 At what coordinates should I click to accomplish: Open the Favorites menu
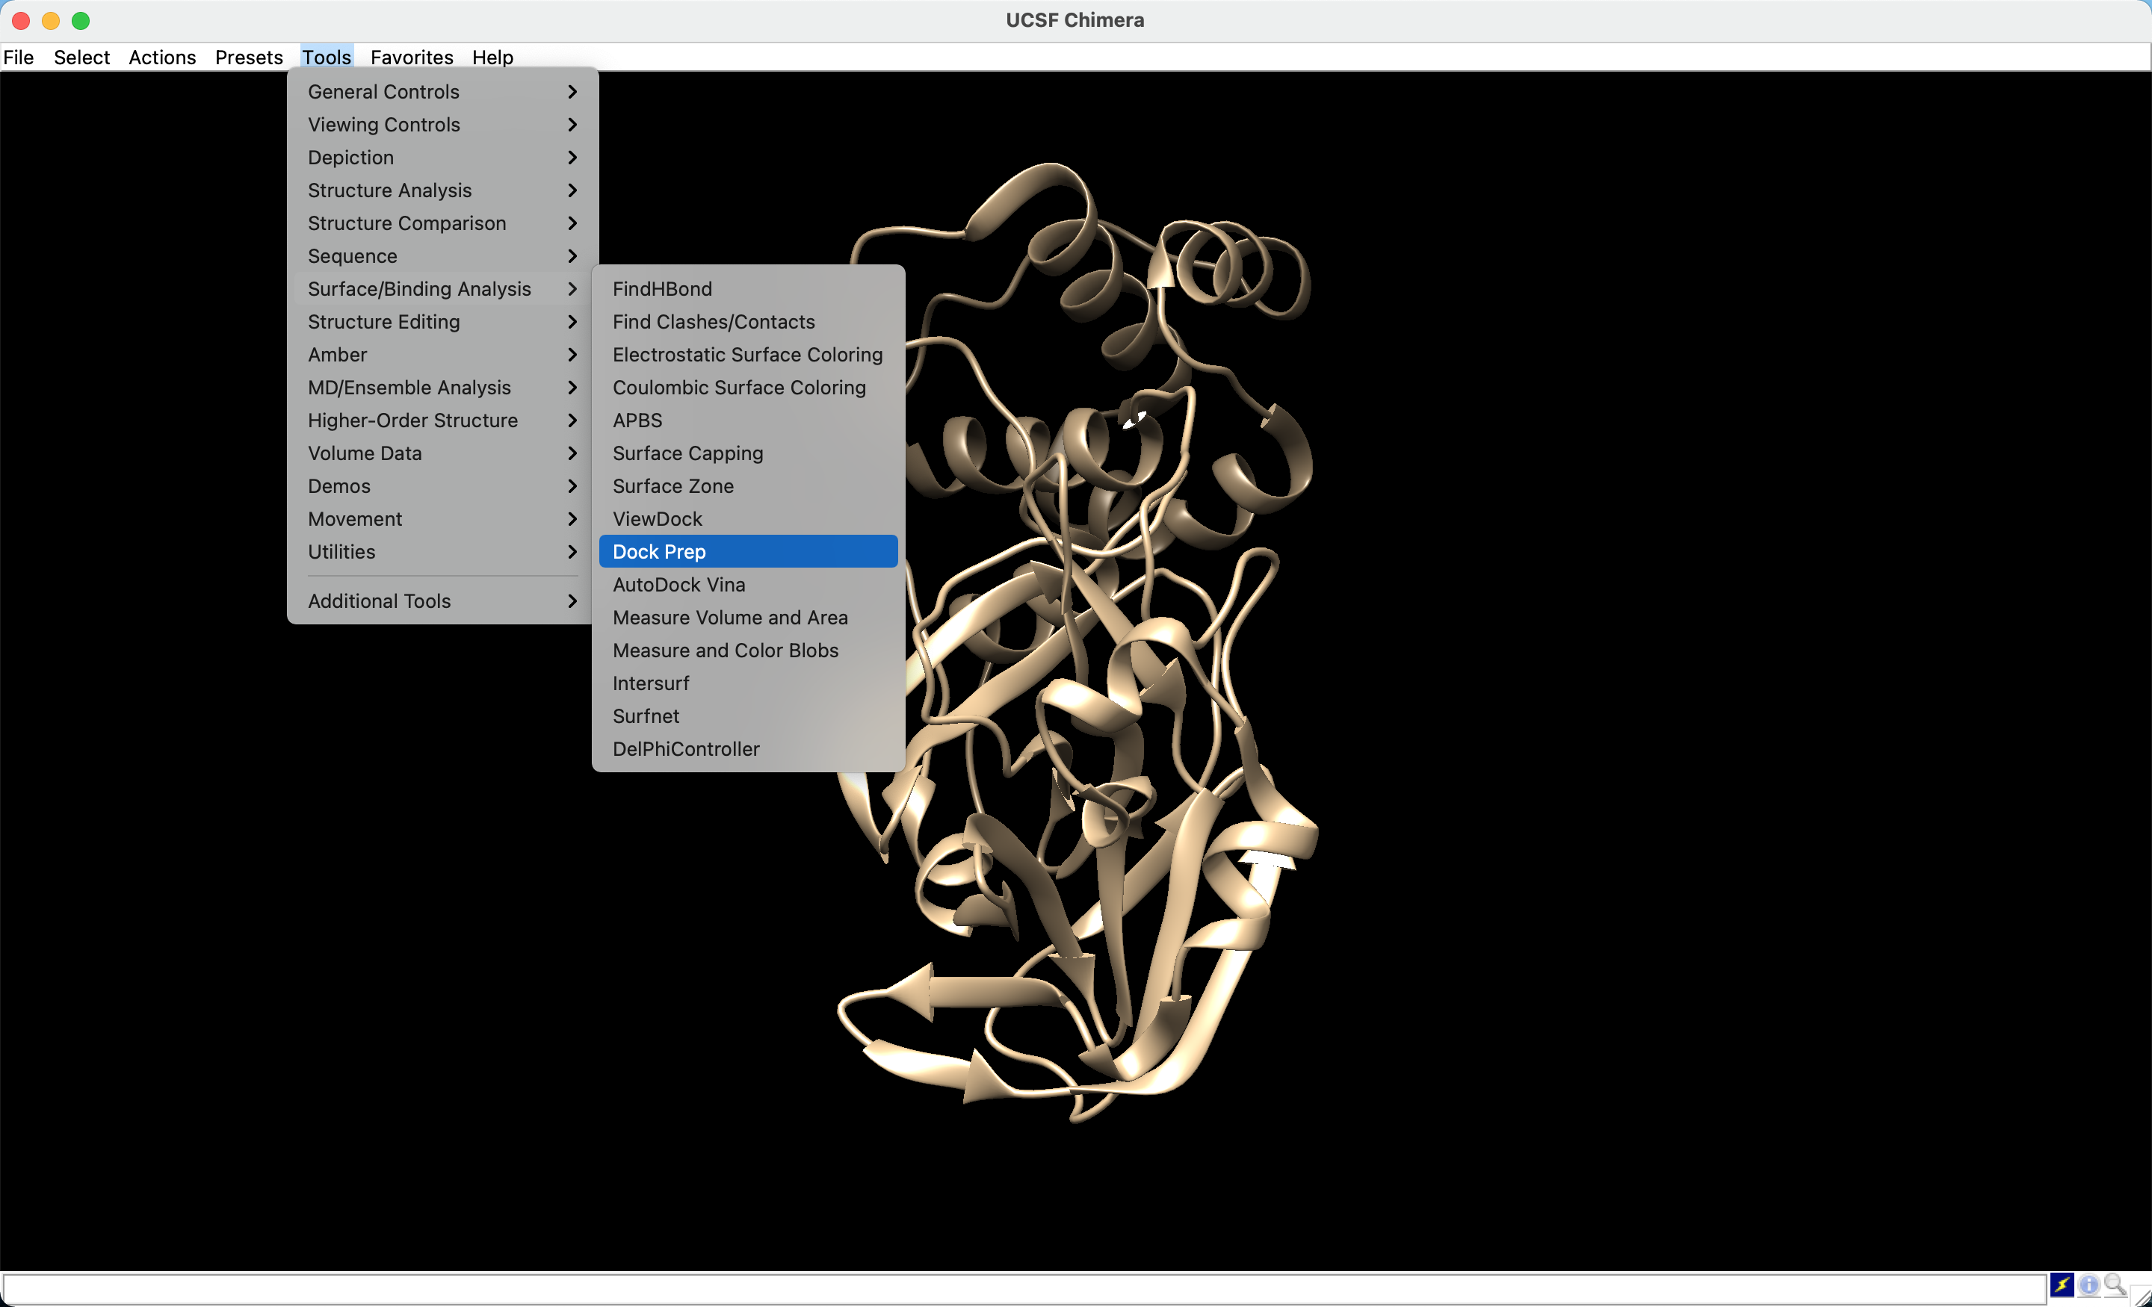412,58
